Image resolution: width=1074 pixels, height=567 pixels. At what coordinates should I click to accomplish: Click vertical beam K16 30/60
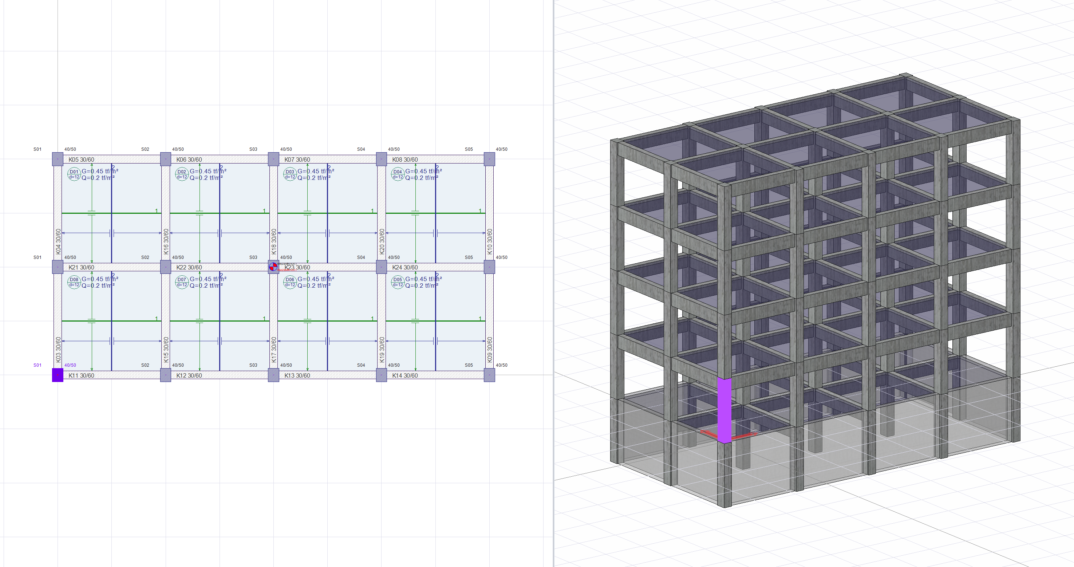click(166, 241)
